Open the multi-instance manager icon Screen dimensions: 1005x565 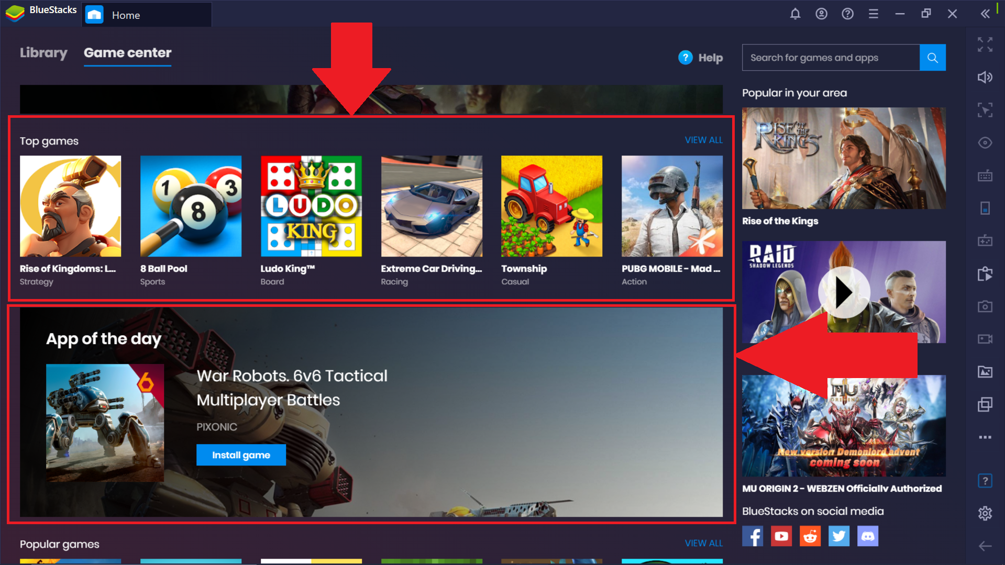[985, 405]
